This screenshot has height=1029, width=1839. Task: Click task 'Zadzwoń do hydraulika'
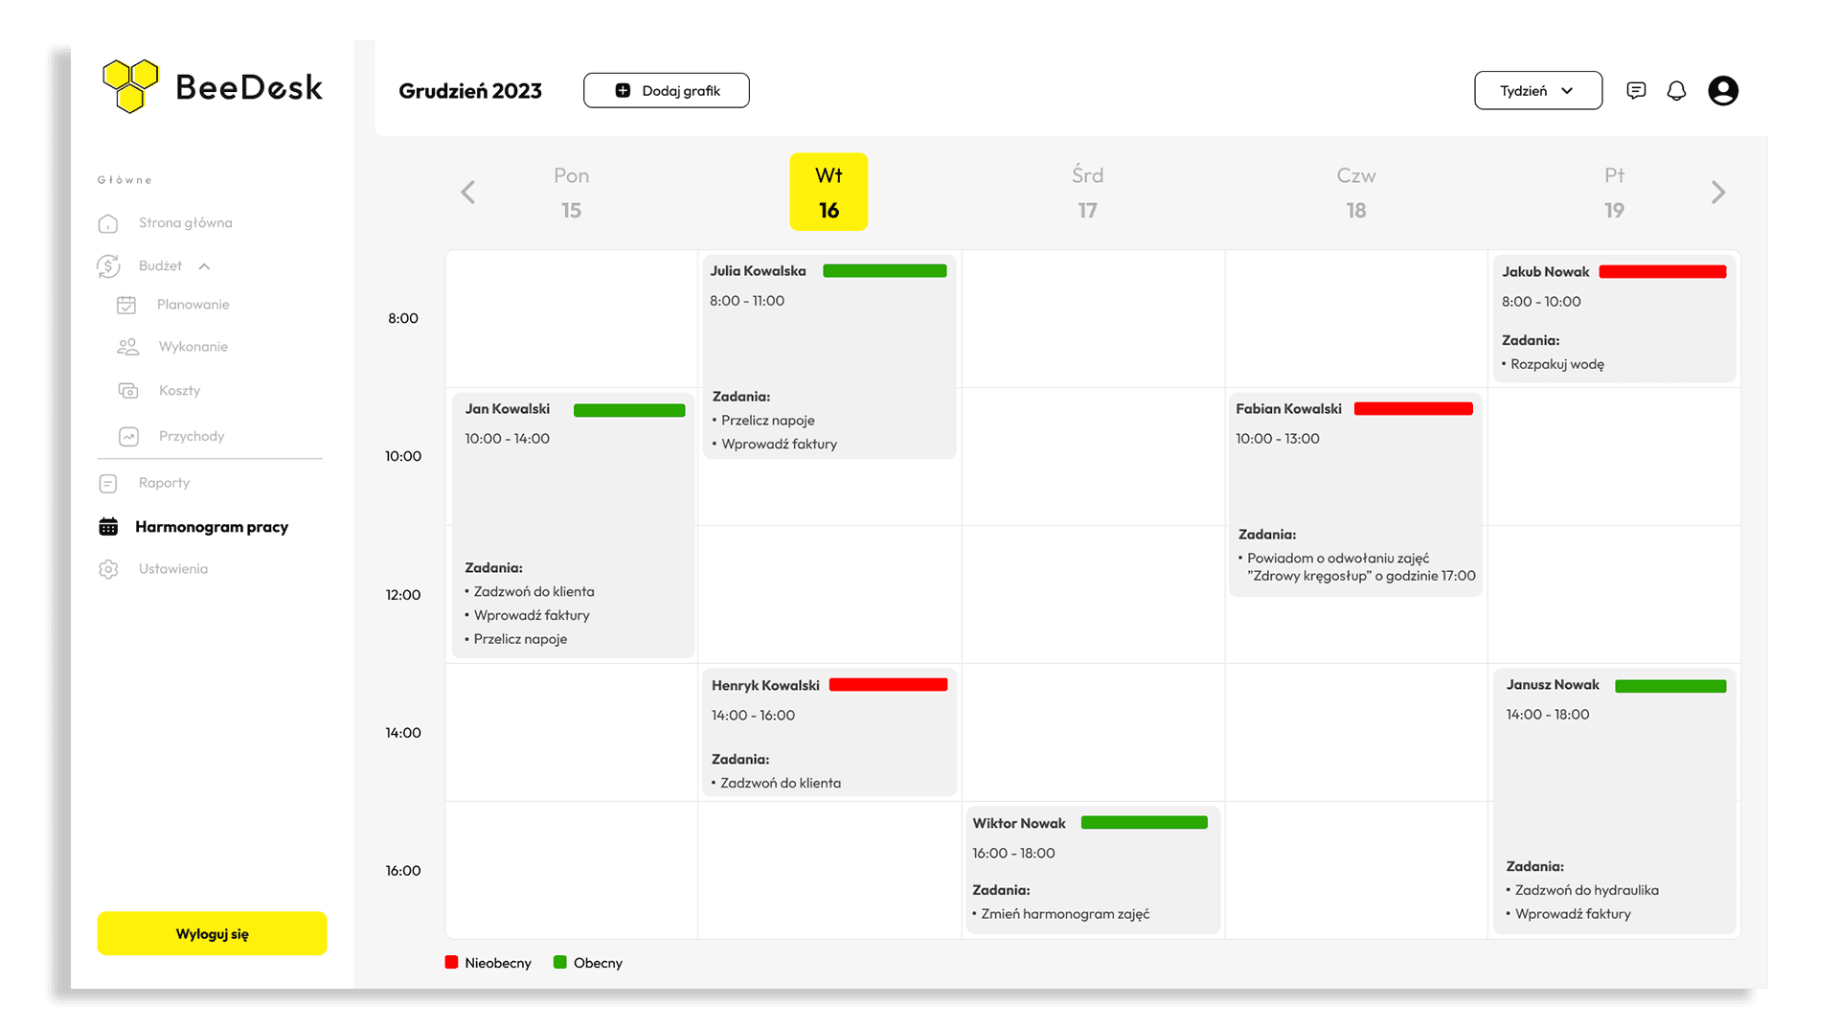pos(1587,890)
